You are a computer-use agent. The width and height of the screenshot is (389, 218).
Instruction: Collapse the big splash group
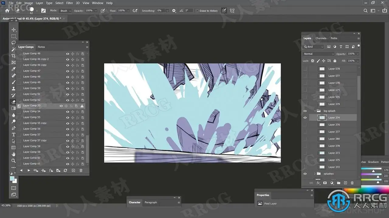coord(315,111)
